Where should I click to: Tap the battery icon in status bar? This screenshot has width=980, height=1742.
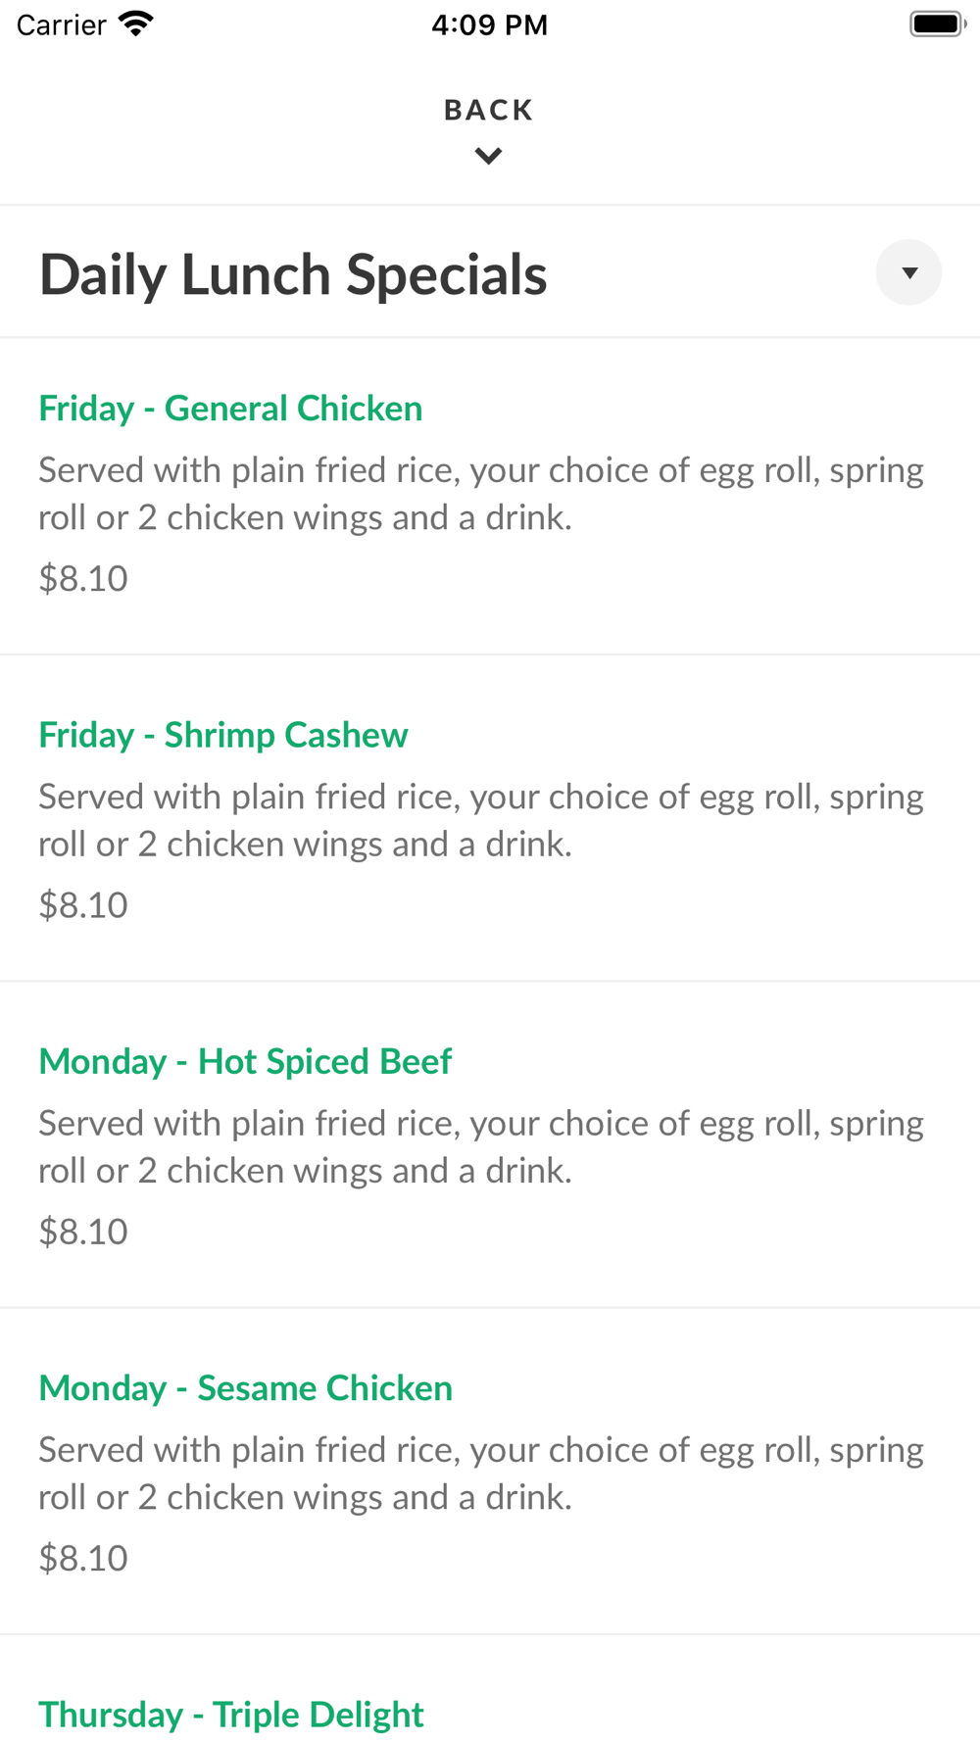pos(937,24)
